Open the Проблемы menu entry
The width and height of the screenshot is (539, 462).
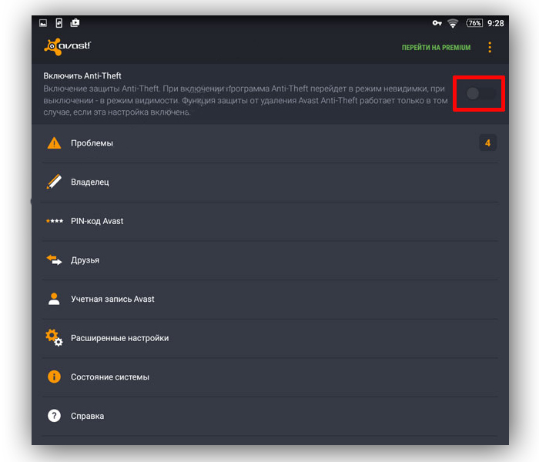point(270,143)
